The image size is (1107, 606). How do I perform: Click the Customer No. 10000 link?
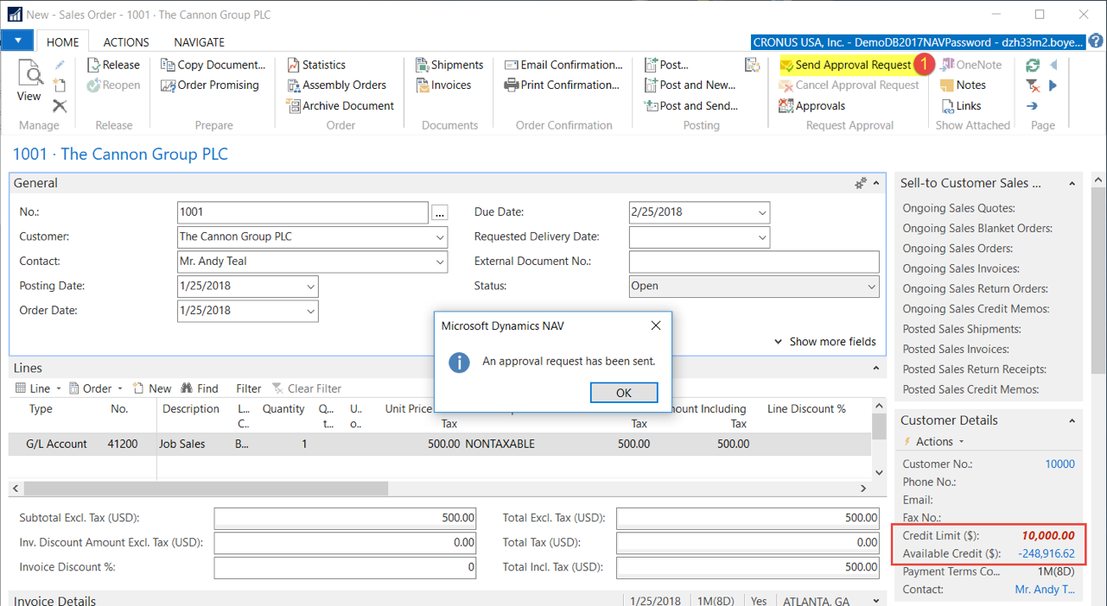[1059, 464]
